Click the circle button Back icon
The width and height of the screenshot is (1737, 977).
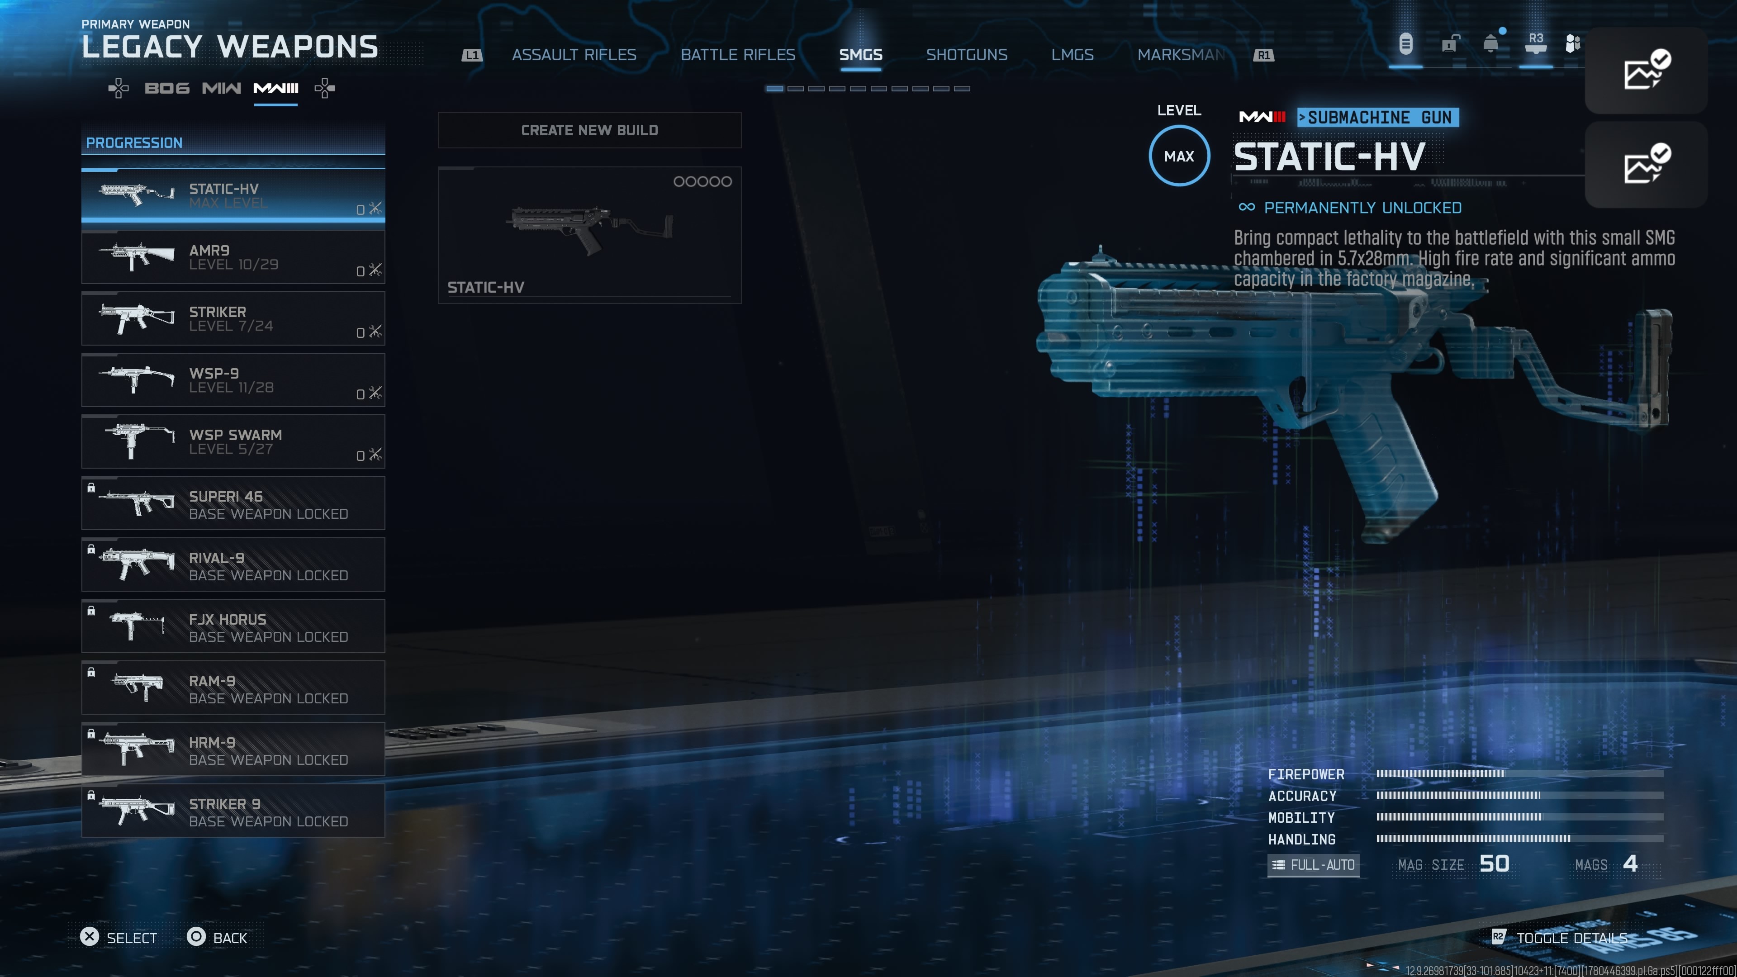(x=196, y=937)
